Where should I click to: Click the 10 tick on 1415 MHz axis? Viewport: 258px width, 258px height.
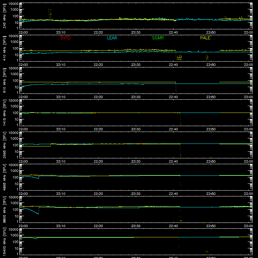[x=16, y=119]
